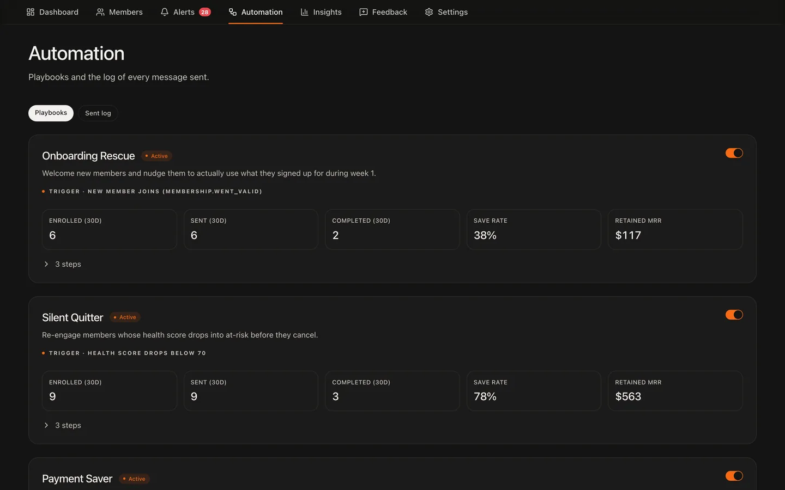Image resolution: width=785 pixels, height=490 pixels.
Task: Click Onboarding Rescue Completed (30D) value 2
Action: pyautogui.click(x=336, y=235)
